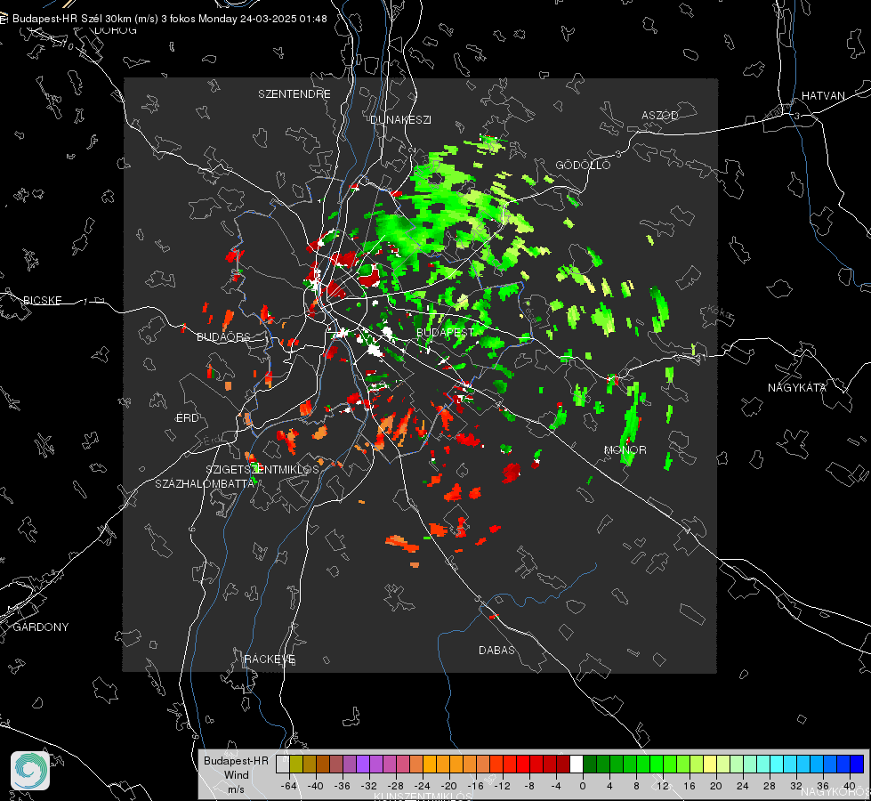This screenshot has height=801, width=871.
Task: Click the SZENTENDRE city label
Action: (x=294, y=94)
